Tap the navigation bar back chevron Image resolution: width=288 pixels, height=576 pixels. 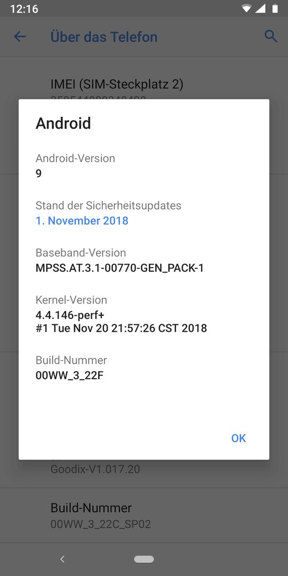point(62,559)
